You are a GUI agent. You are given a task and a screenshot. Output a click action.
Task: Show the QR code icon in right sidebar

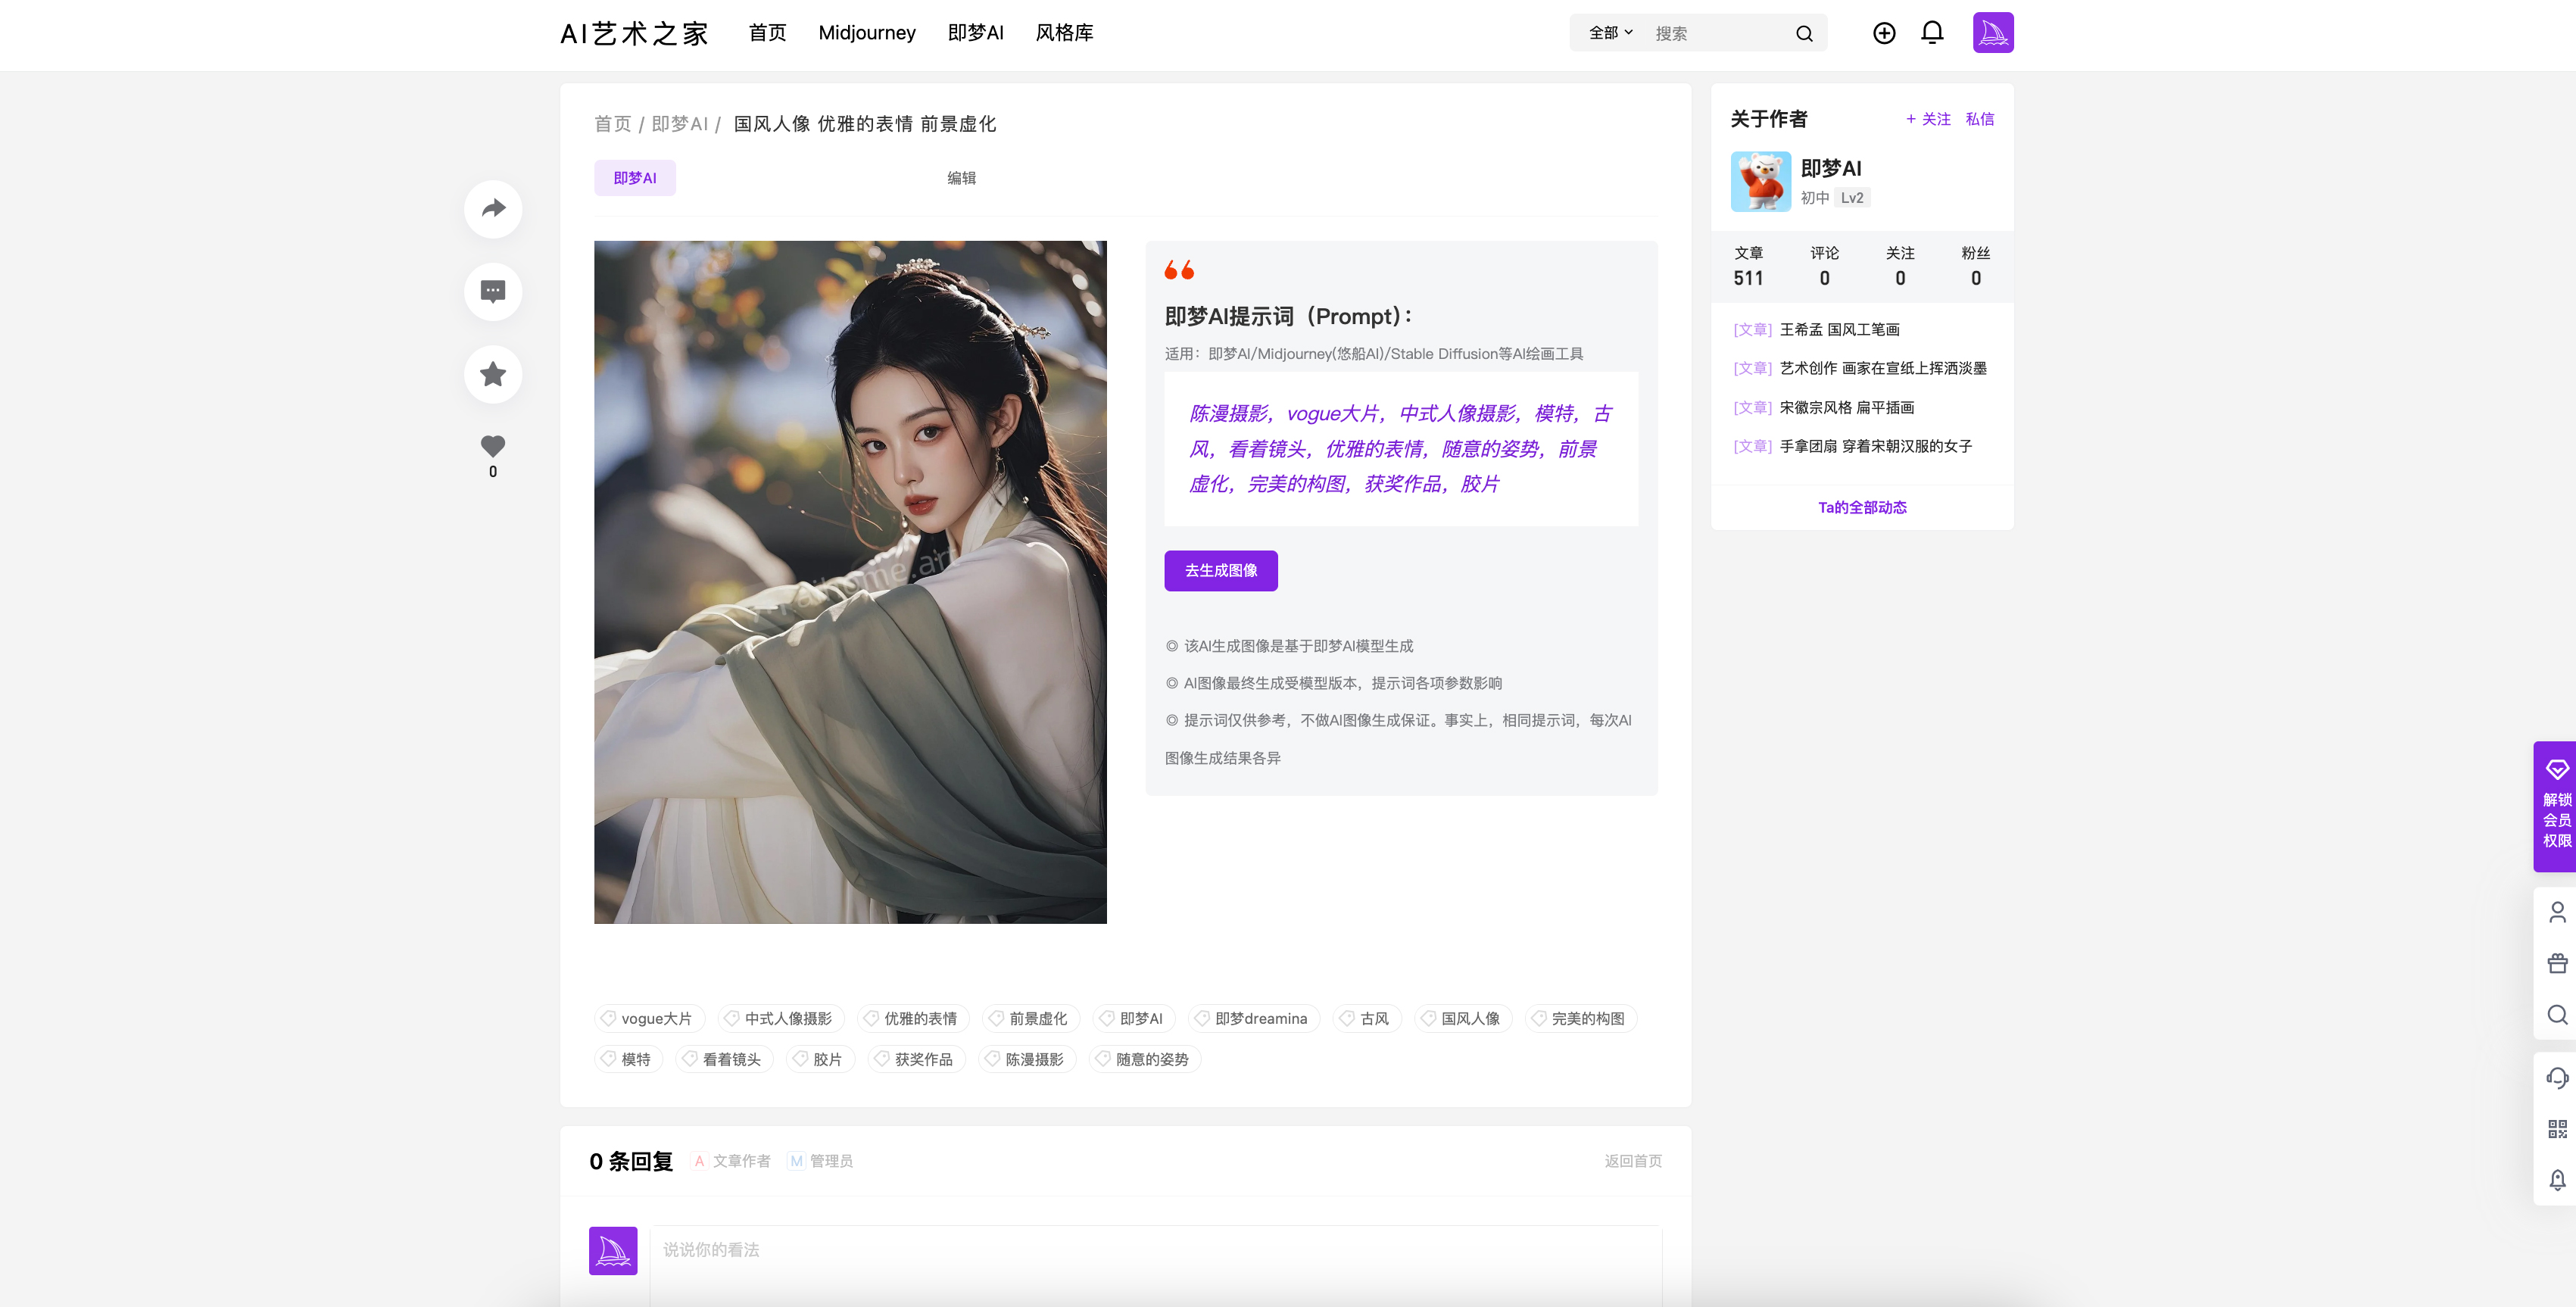(2558, 1129)
